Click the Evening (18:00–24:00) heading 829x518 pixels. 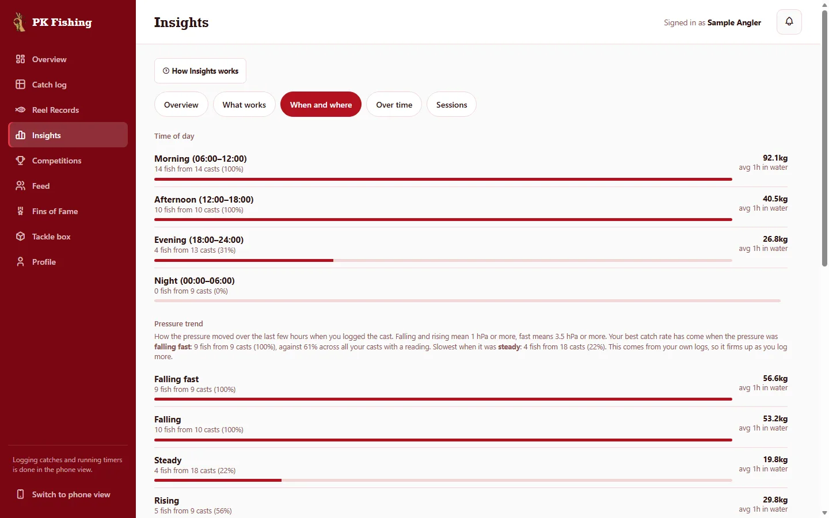199,239
